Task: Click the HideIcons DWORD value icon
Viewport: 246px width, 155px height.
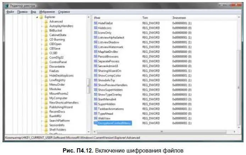Action: click(95, 28)
